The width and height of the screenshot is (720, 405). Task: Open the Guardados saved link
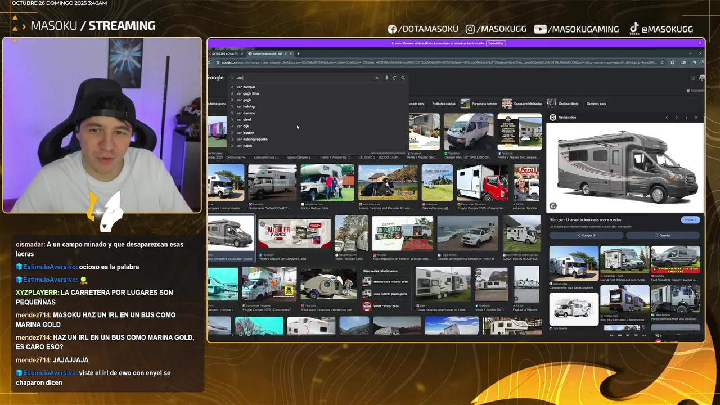tap(696, 90)
